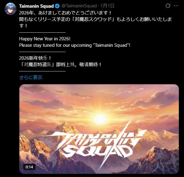Click the 2026新年快乐 Chinese greeting

(35, 58)
